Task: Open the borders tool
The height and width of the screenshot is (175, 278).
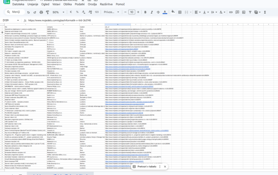Action: (180, 12)
